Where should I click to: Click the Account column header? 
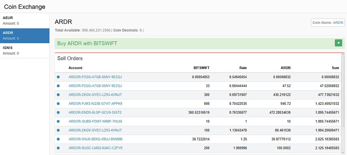(76, 68)
